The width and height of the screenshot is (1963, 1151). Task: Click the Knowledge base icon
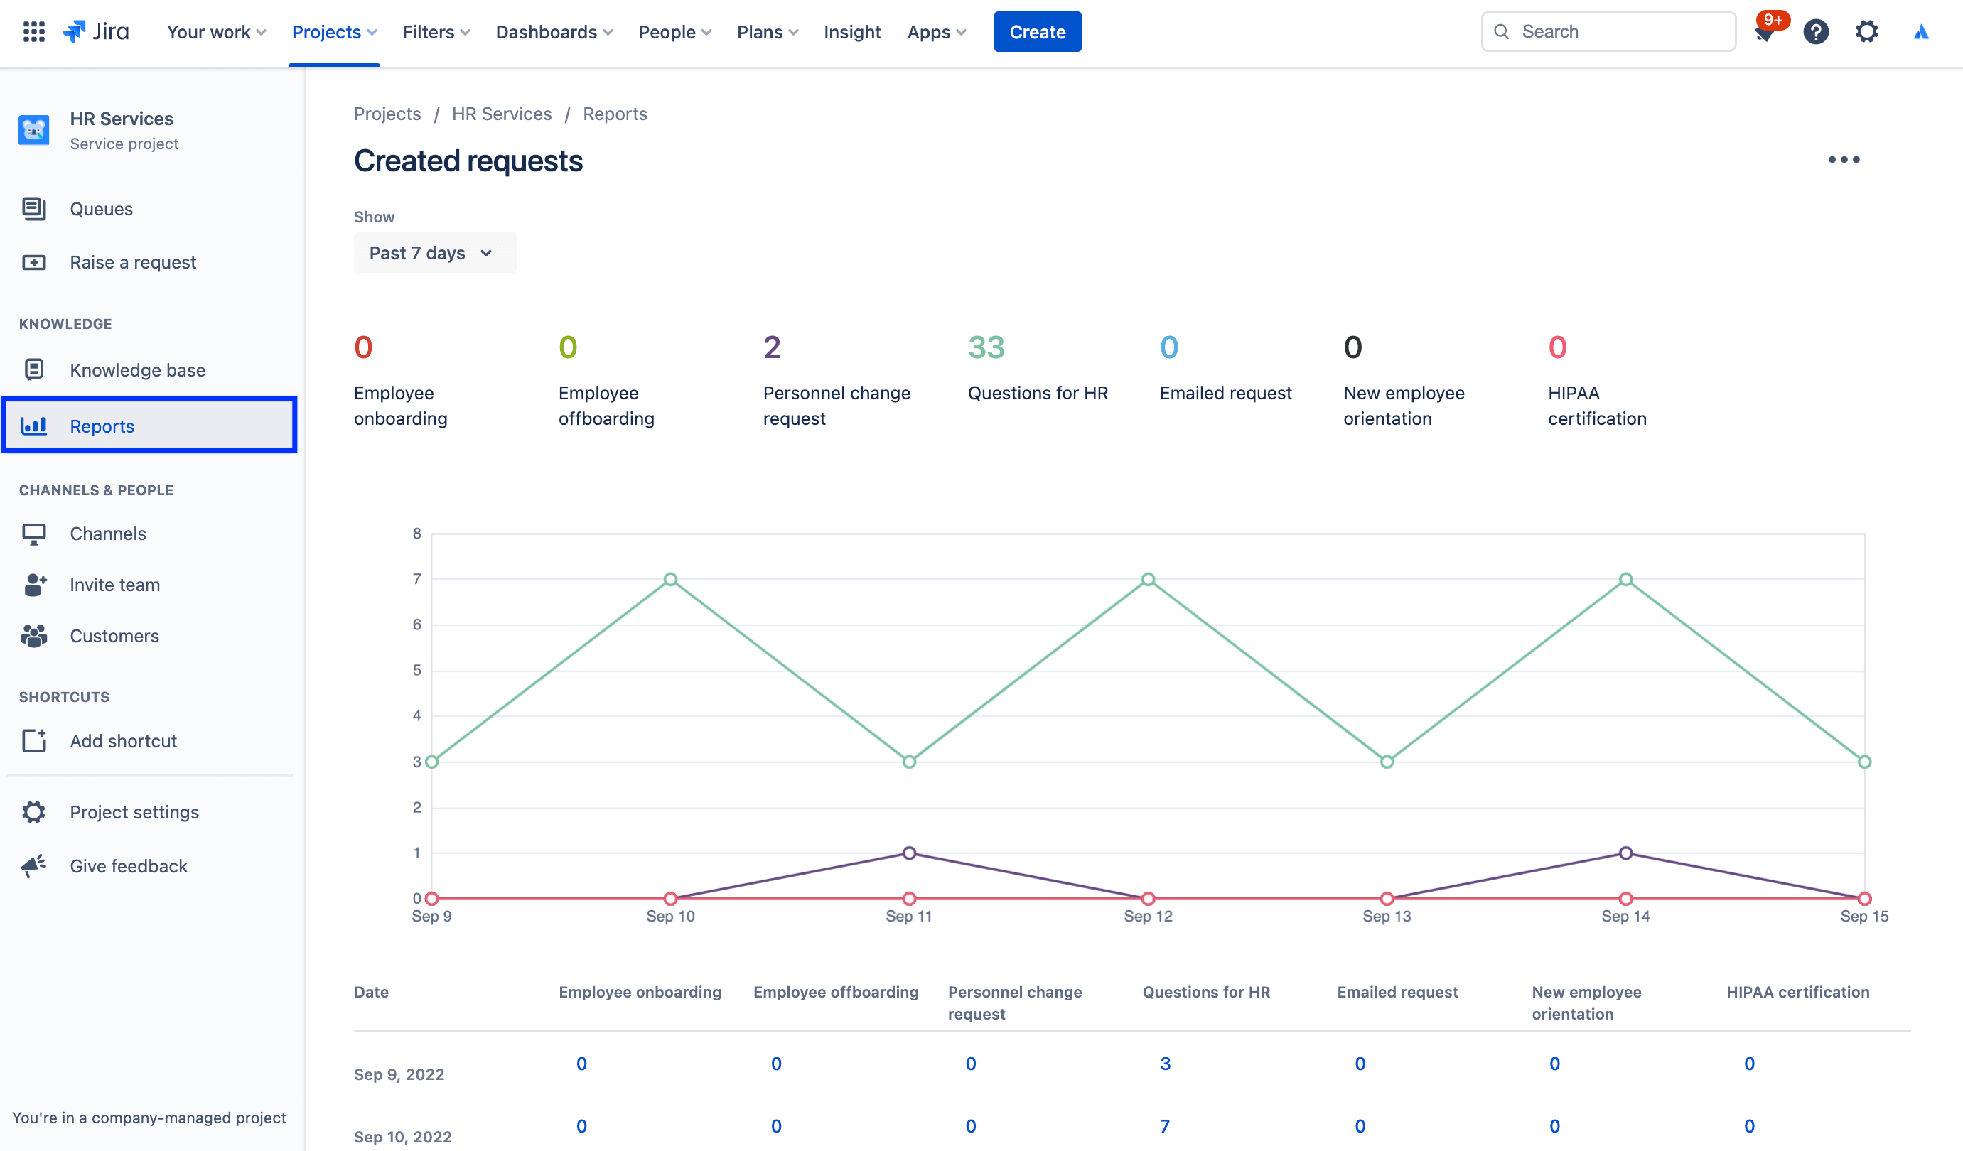33,369
